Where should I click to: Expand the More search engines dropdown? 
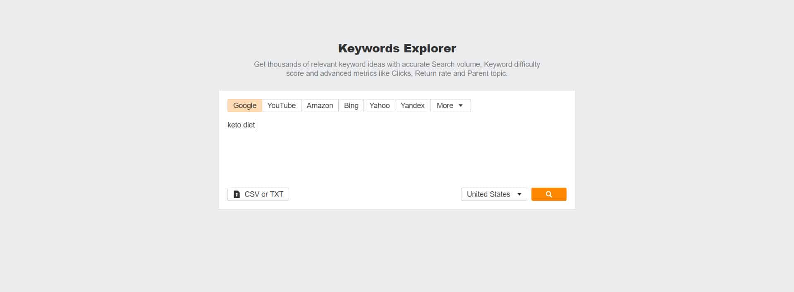(x=450, y=106)
